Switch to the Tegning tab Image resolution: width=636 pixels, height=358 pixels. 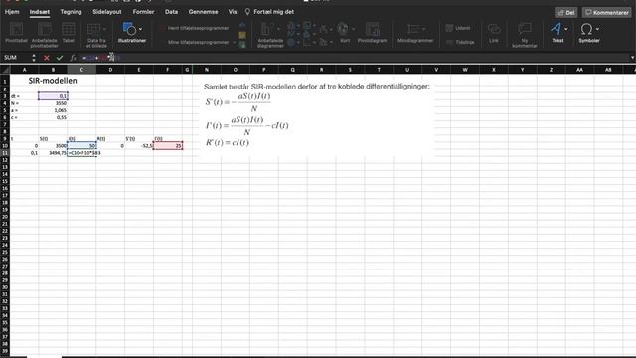71,12
